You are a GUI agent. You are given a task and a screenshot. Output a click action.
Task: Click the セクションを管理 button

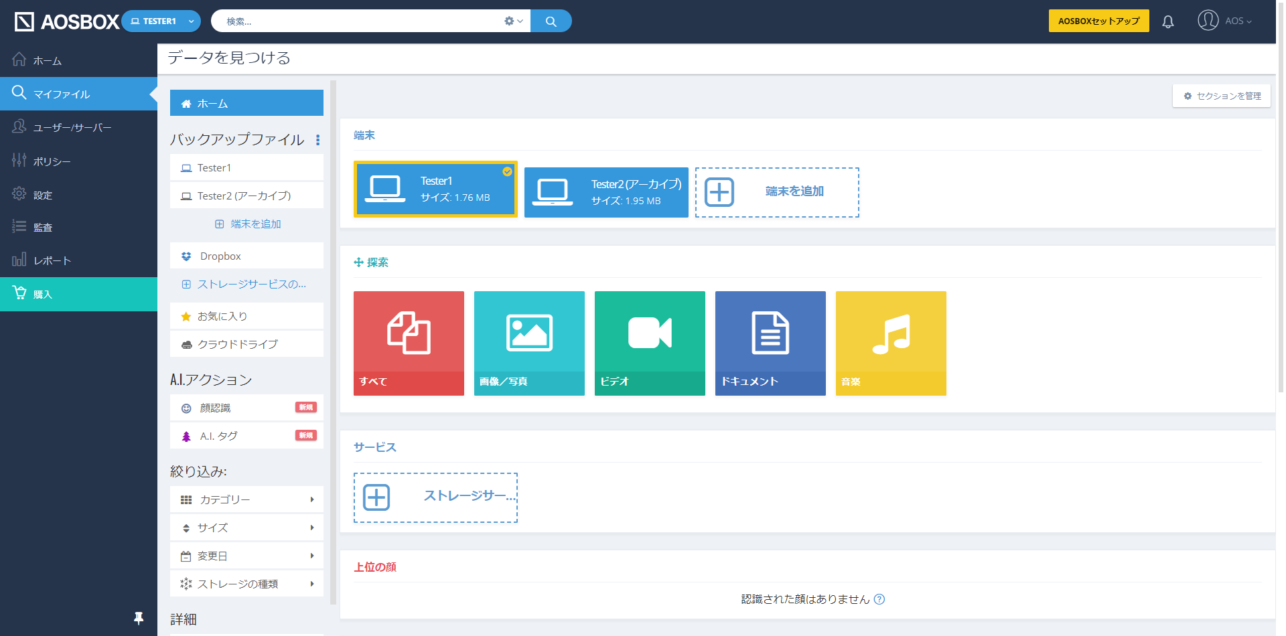[x=1222, y=96]
